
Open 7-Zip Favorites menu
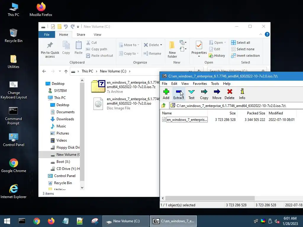[x=200, y=84]
